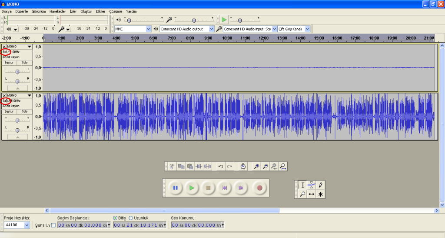Click the Cut (scissors) icon
The image size is (445, 238).
(x=172, y=167)
